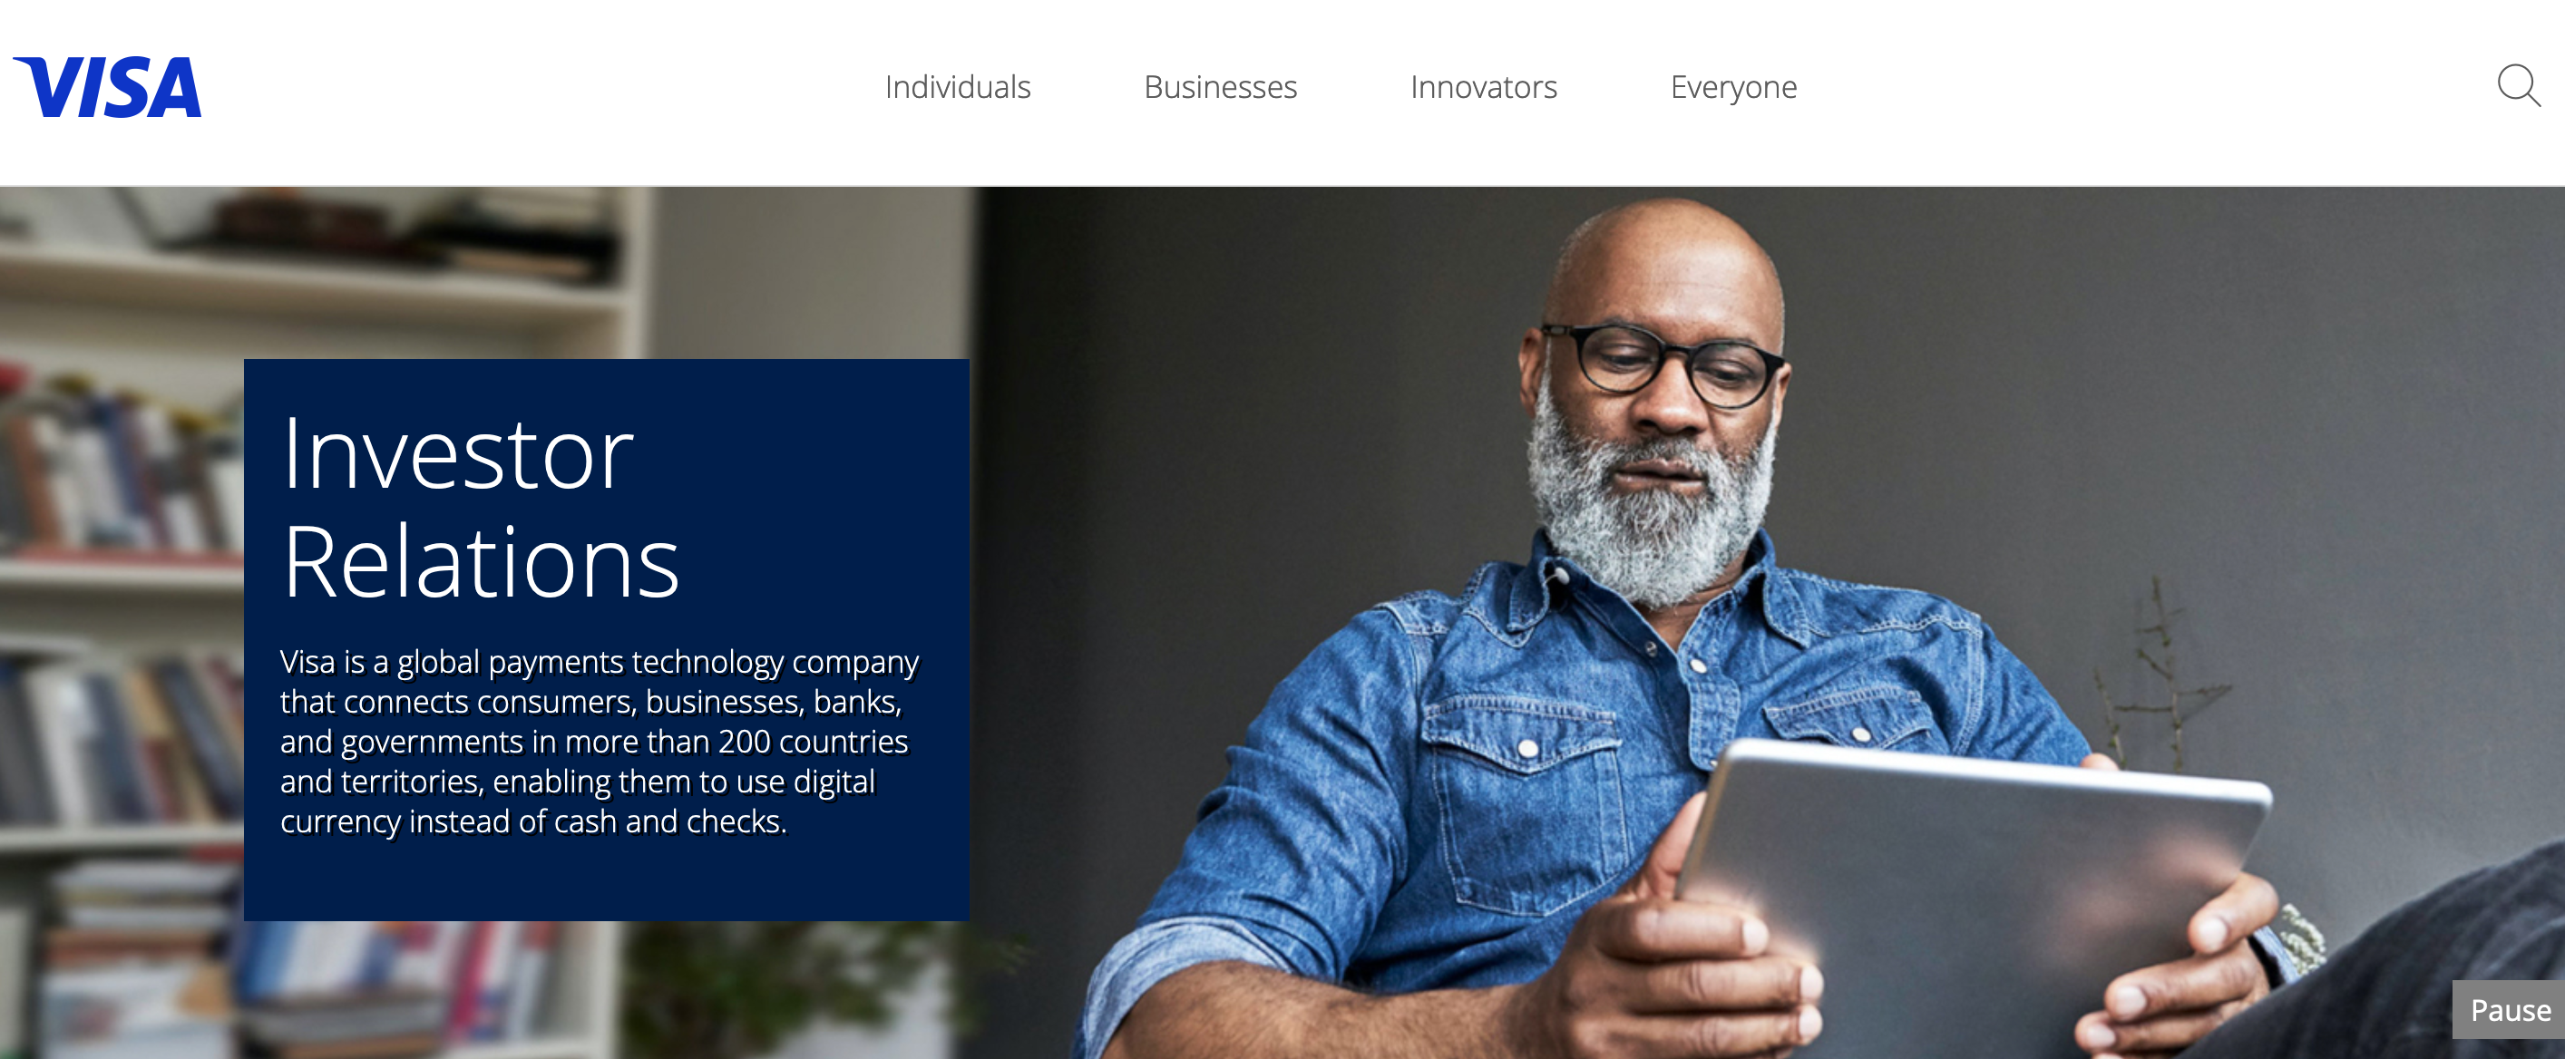Select the Visa company description paragraph
This screenshot has height=1059, width=2565.
pyautogui.click(x=600, y=742)
